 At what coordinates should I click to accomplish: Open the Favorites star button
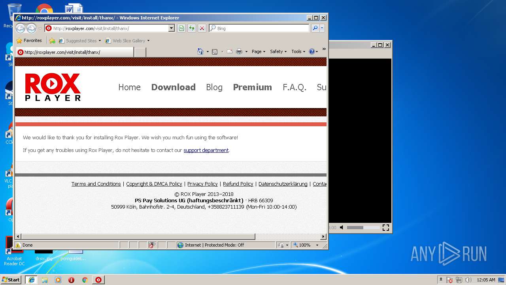(29, 40)
